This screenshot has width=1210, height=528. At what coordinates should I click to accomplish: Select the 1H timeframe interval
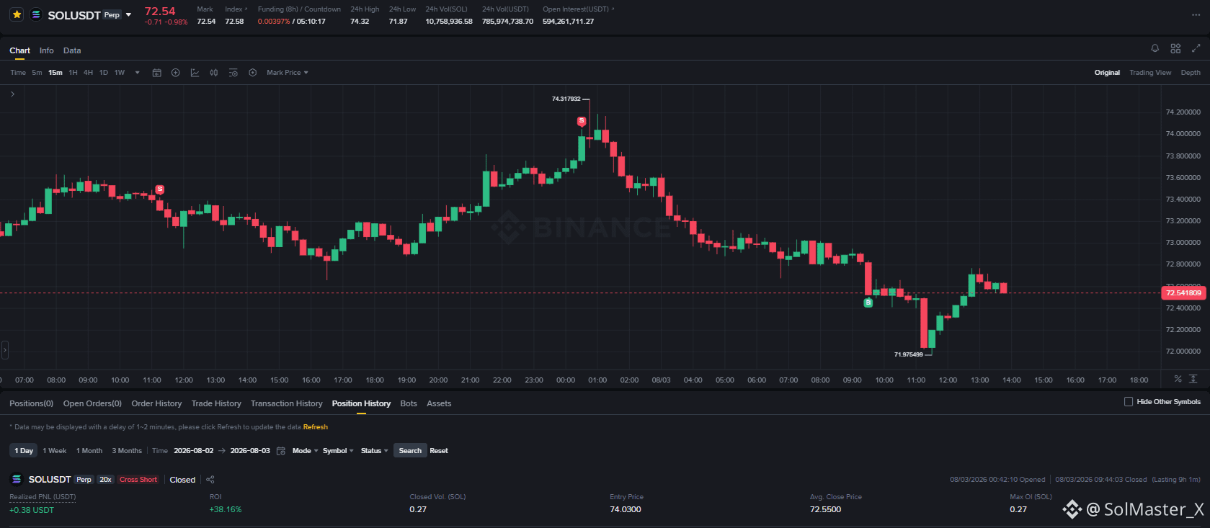coord(73,73)
